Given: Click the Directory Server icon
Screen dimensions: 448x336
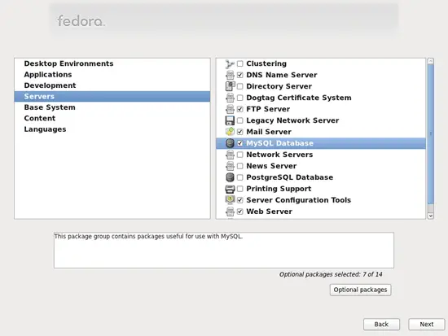Looking at the screenshot, I should point(230,86).
